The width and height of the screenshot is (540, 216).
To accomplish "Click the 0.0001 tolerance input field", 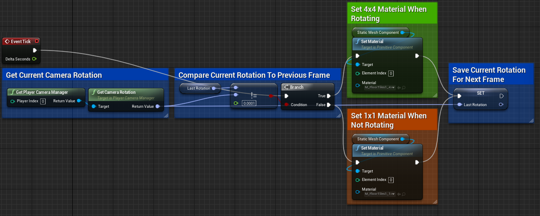I will click(249, 103).
